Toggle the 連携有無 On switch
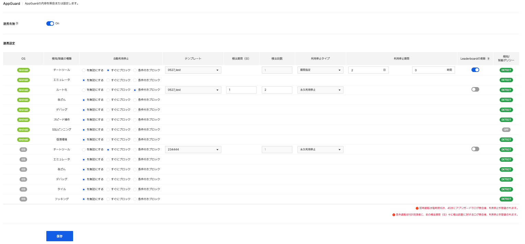 50,23
